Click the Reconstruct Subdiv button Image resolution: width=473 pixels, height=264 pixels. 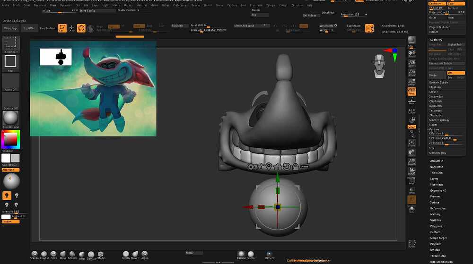click(x=447, y=63)
